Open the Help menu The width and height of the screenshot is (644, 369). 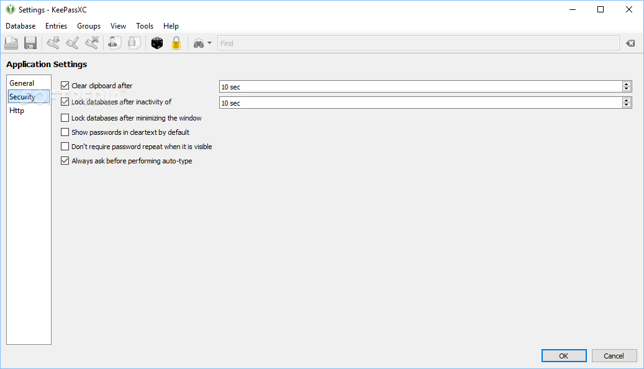click(x=171, y=26)
